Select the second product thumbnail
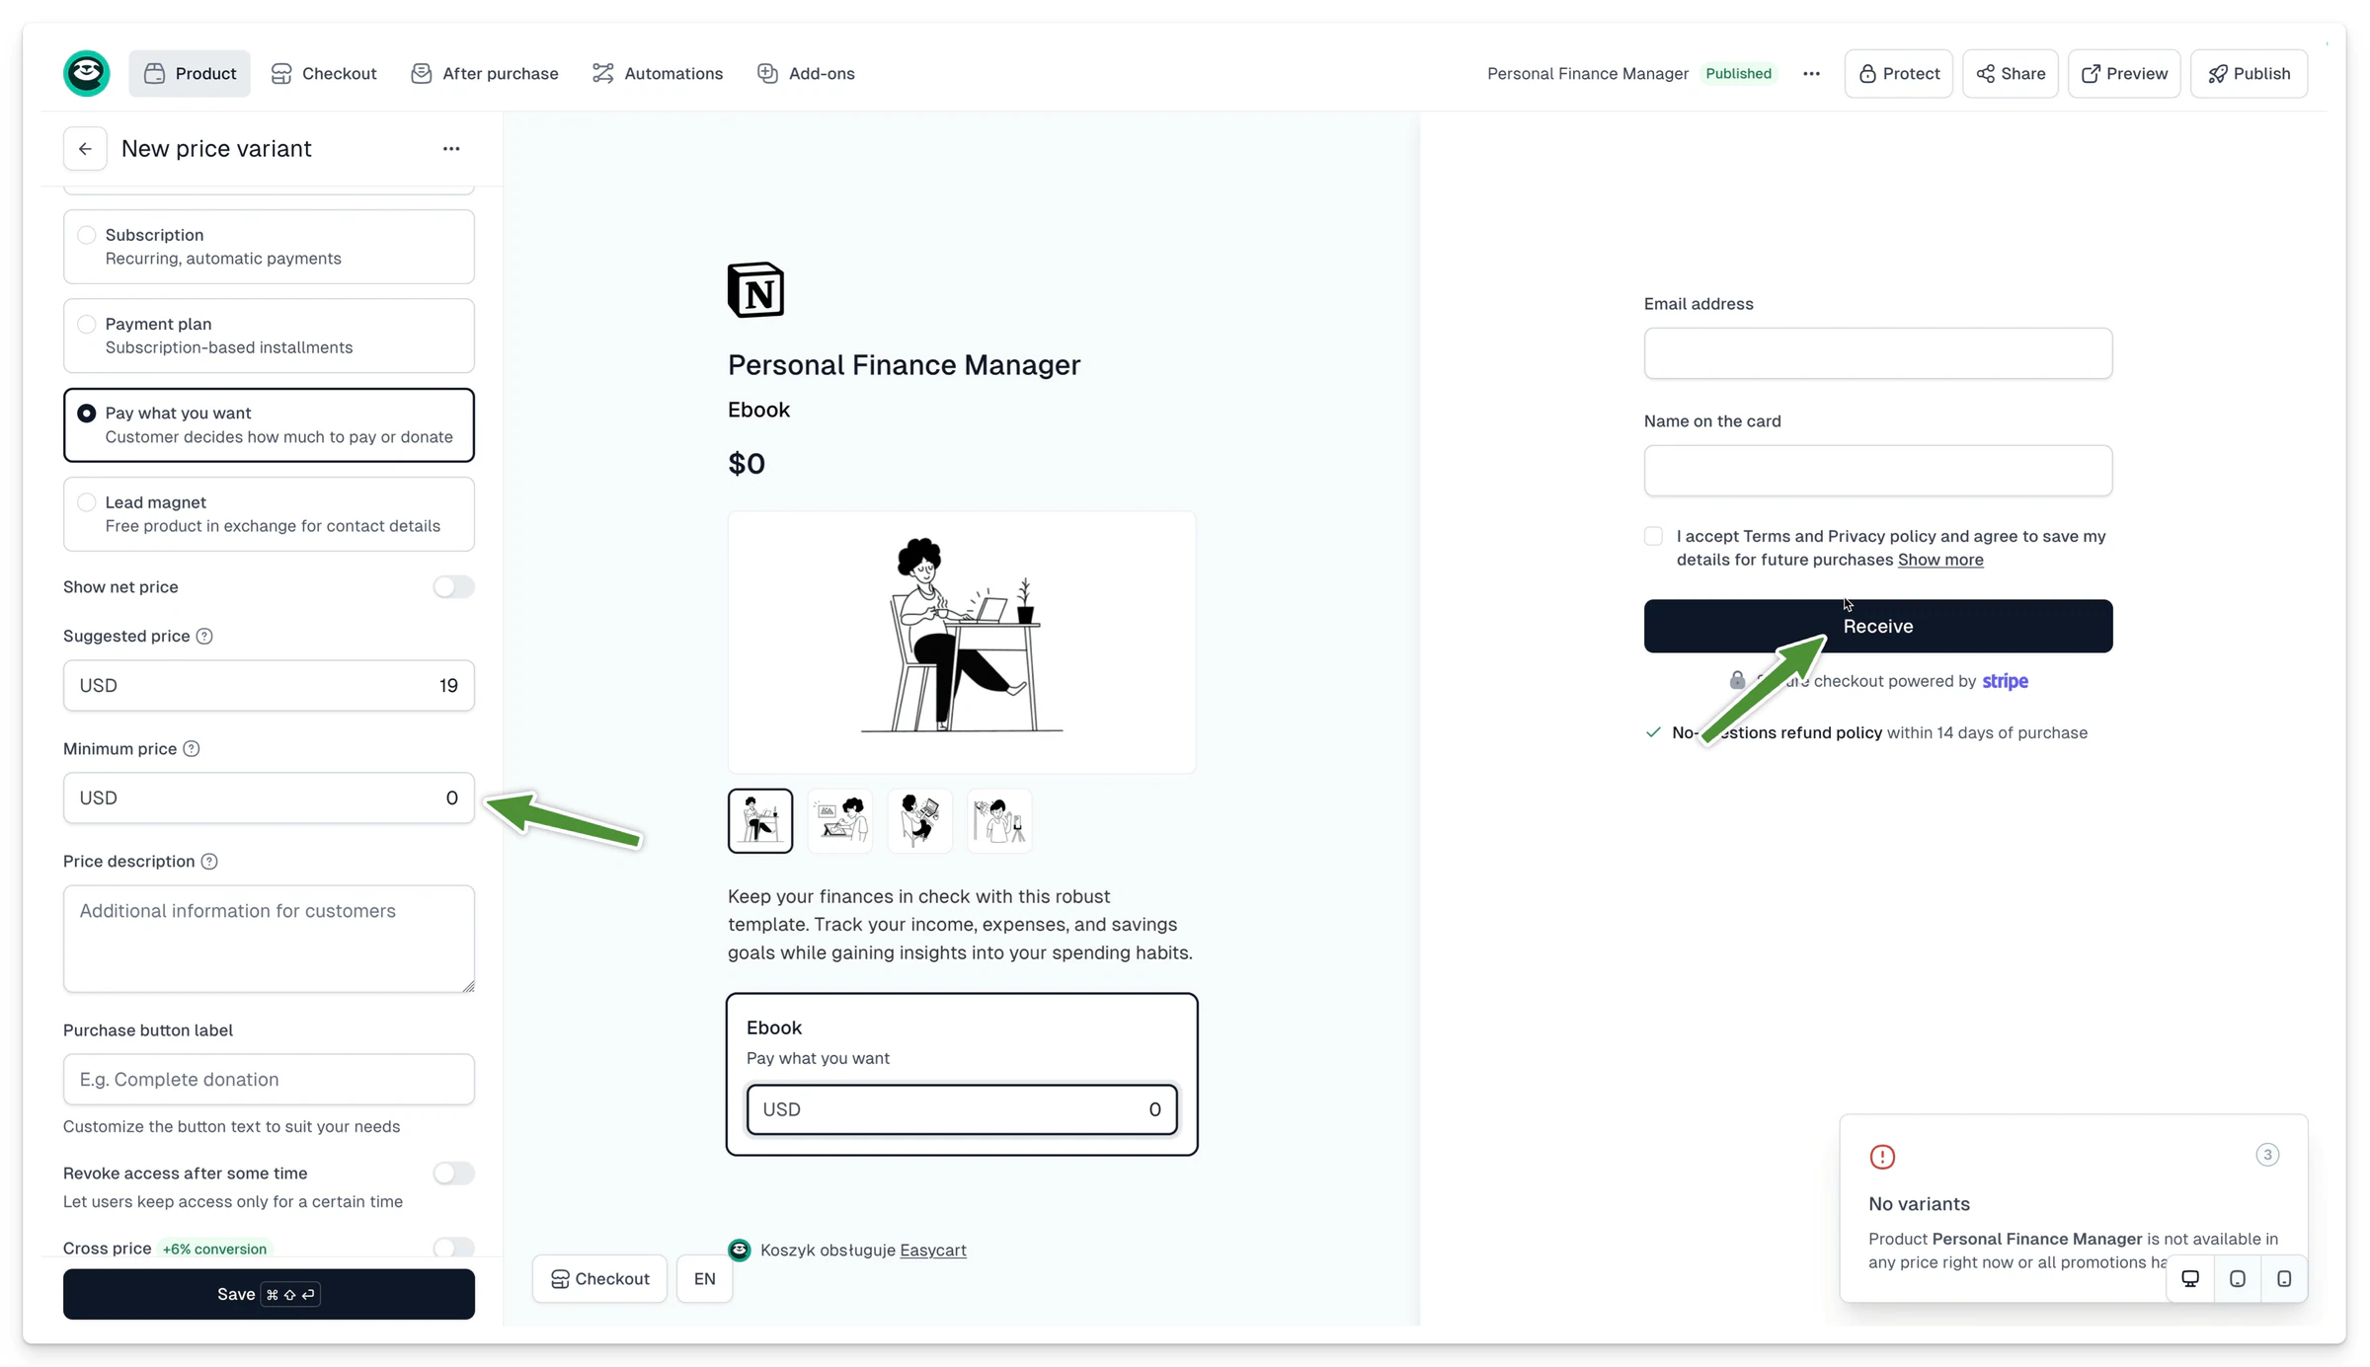Screen dimensions: 2370x1367 (x=840, y=821)
